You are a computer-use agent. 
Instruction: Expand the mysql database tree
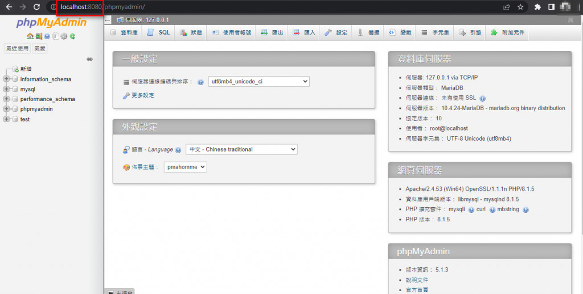click(6, 89)
